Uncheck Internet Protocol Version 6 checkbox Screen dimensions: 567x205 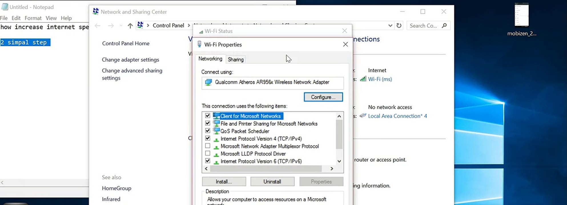(x=208, y=161)
